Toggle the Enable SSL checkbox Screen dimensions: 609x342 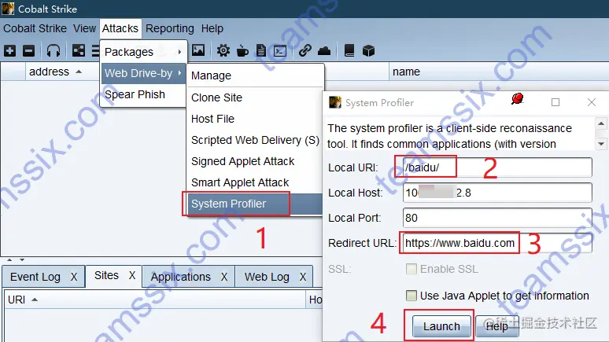[412, 269]
